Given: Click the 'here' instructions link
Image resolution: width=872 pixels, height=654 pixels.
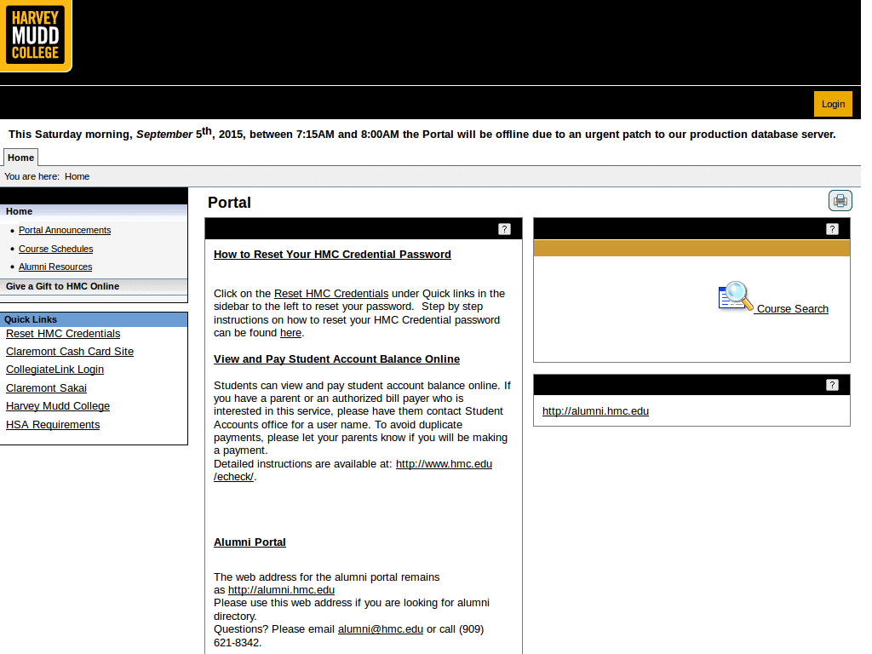Looking at the screenshot, I should pyautogui.click(x=290, y=333).
